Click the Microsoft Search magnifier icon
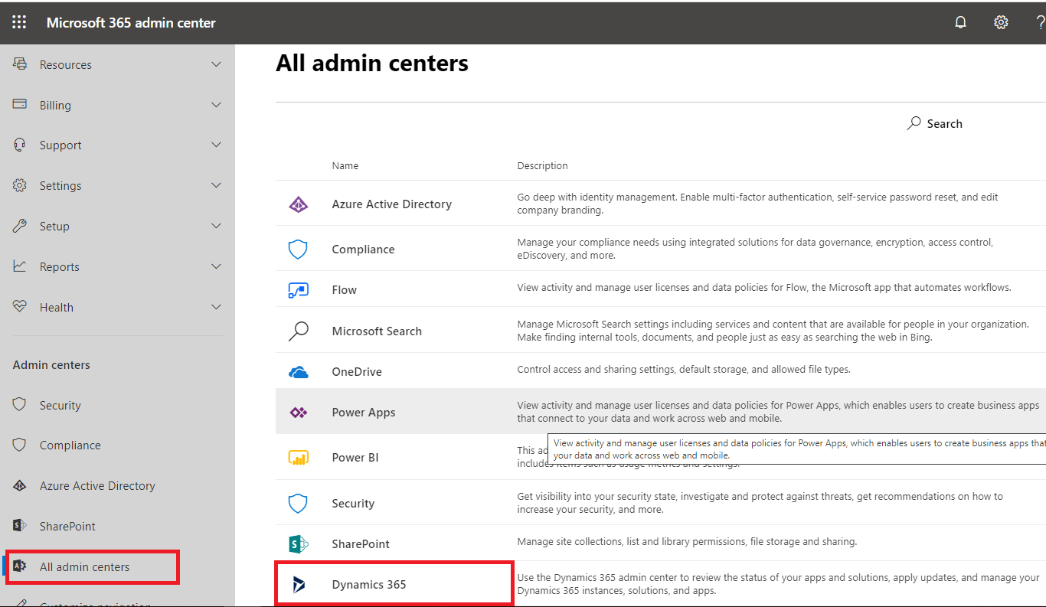This screenshot has width=1046, height=607. [x=298, y=331]
